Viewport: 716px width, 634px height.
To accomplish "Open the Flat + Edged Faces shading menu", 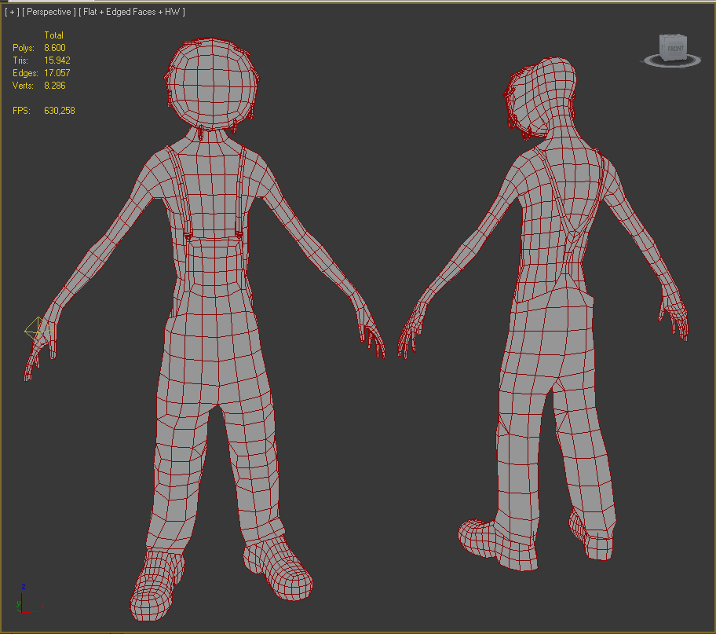I will (x=132, y=12).
